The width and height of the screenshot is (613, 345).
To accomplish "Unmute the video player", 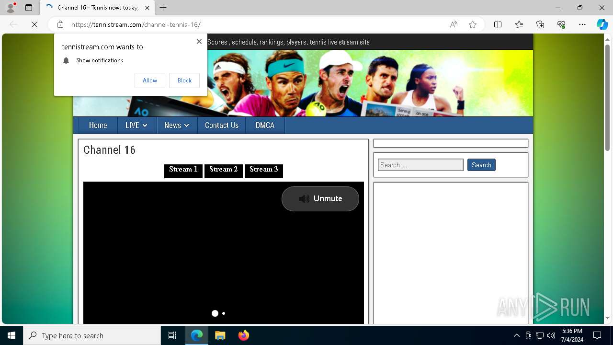I will point(320,198).
